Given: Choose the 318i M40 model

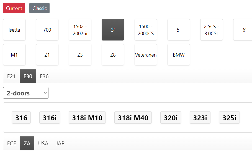Looking at the screenshot, I should click(133, 118).
